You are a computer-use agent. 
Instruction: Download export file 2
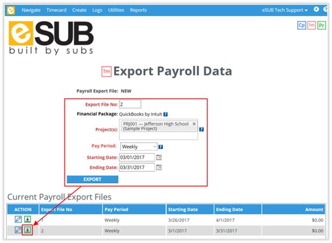27,230
